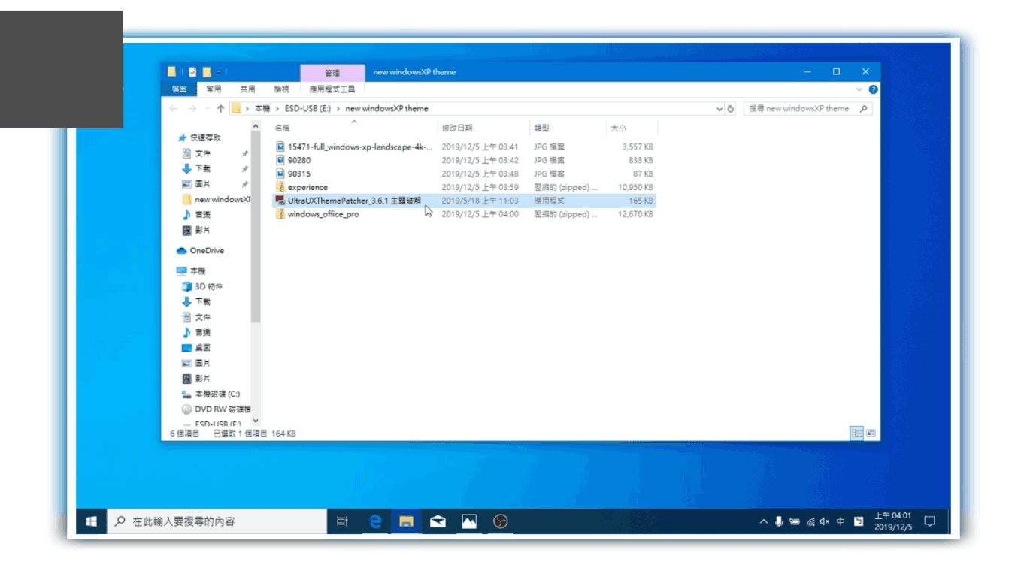Open the quick access toolbar customize dropdown

coord(219,72)
